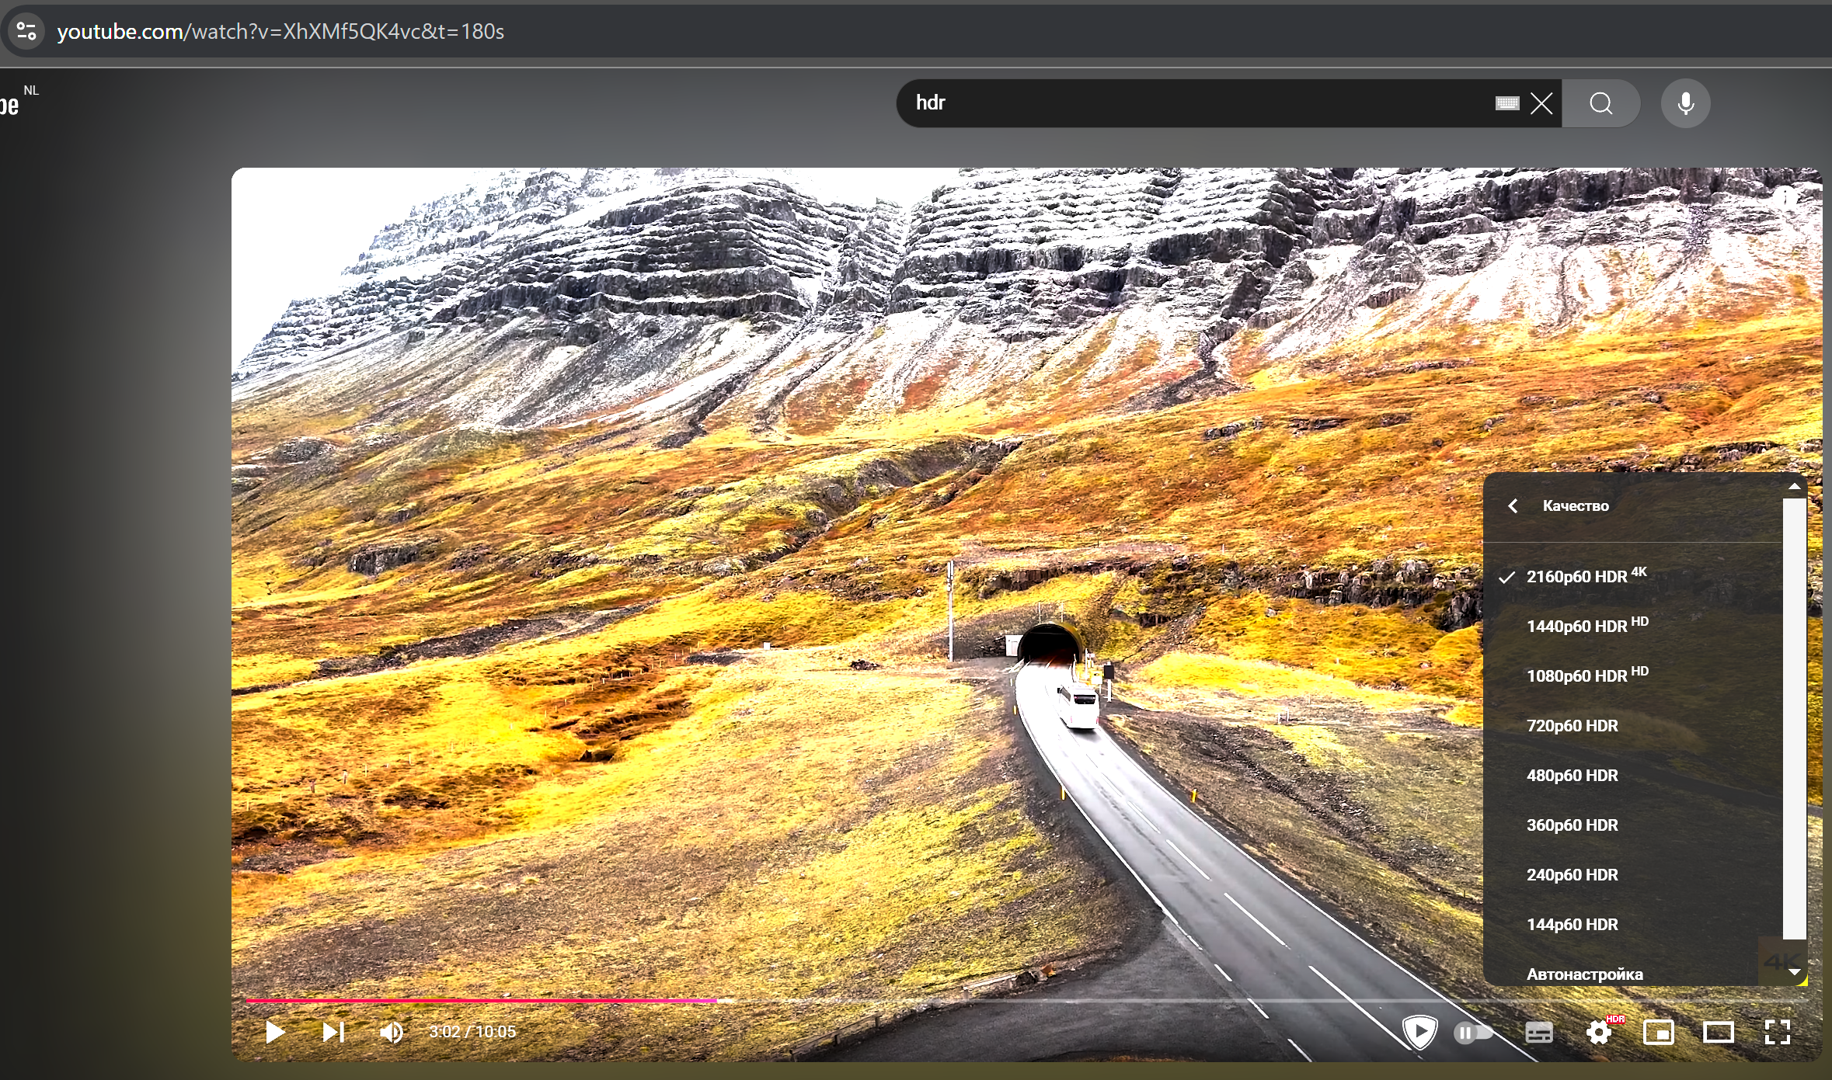This screenshot has width=1832, height=1080.
Task: Toggle the autoplay switch
Action: [1473, 1033]
